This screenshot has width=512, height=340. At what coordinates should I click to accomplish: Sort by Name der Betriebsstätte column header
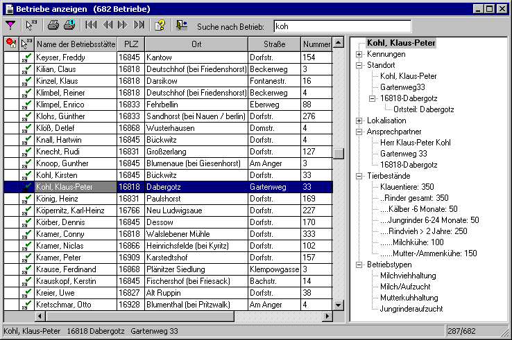click(76, 44)
